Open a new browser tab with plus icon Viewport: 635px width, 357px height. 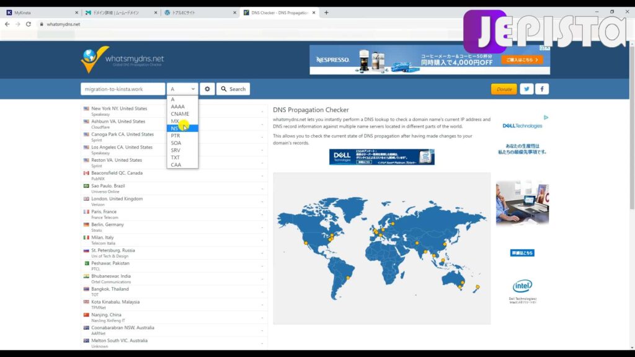(x=327, y=12)
